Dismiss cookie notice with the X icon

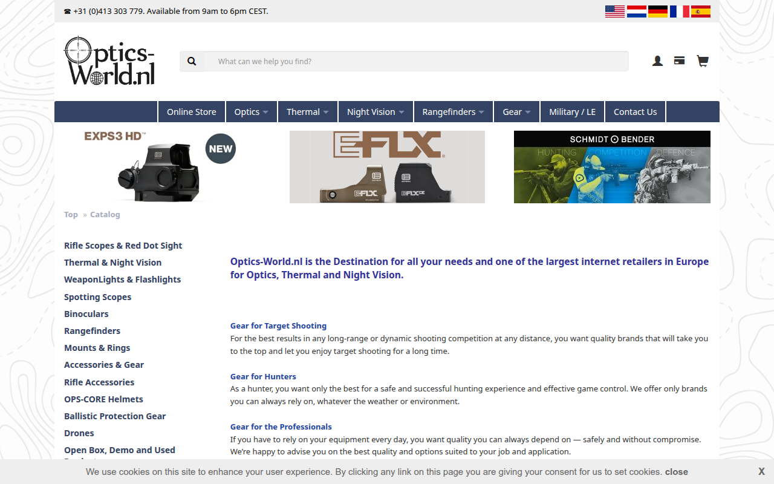(761, 471)
